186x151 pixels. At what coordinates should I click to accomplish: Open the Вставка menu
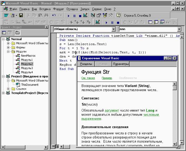tap(45, 9)
